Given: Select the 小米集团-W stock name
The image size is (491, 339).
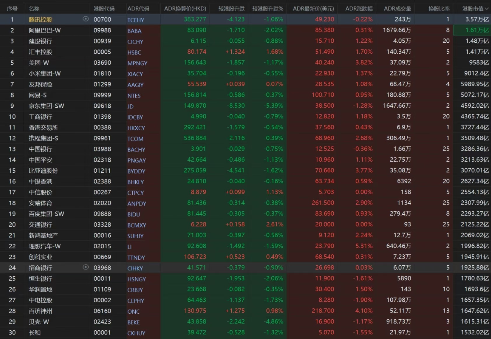Looking at the screenshot, I should tap(45, 74).
